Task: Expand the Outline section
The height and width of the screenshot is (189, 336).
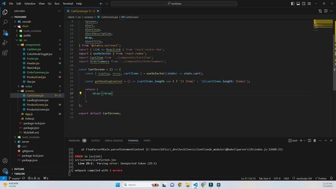Action: [x=19, y=169]
